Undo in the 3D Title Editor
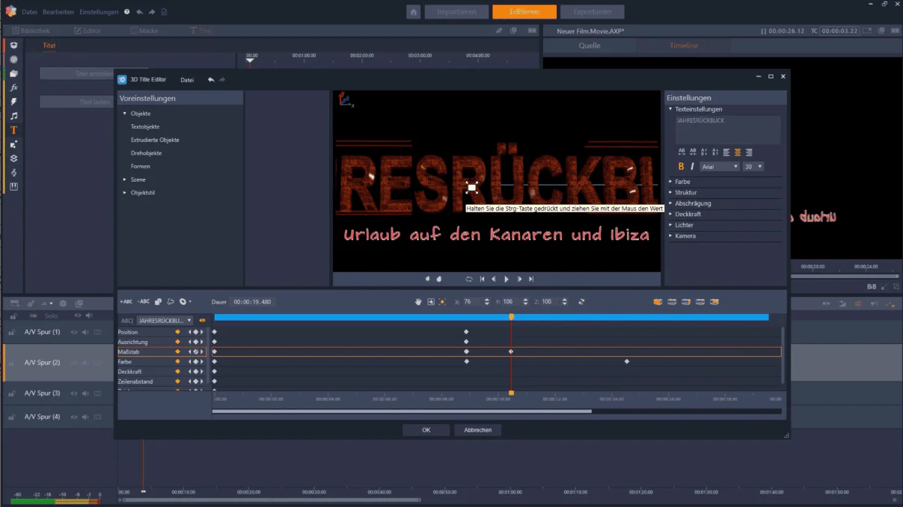 coord(211,79)
